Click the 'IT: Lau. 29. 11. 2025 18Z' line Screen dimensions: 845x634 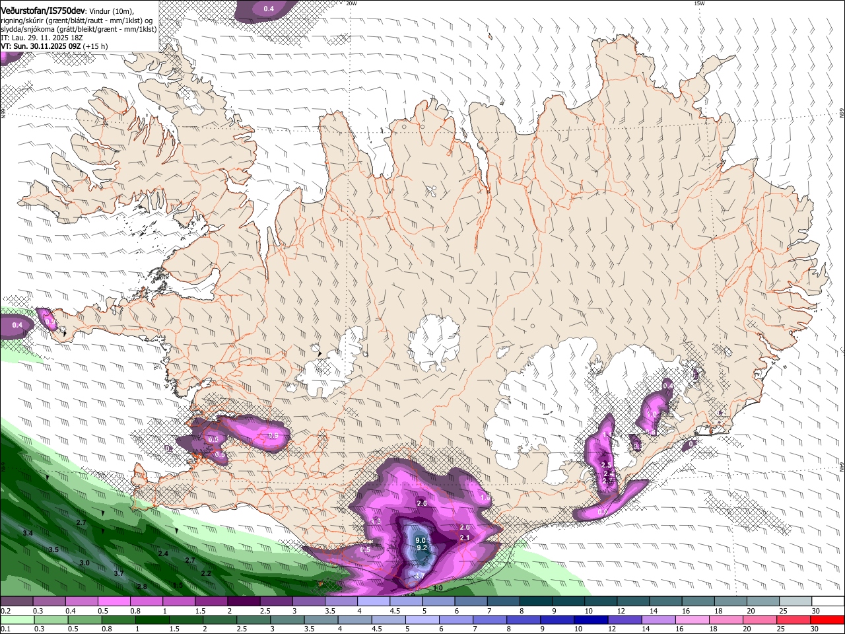[42, 38]
